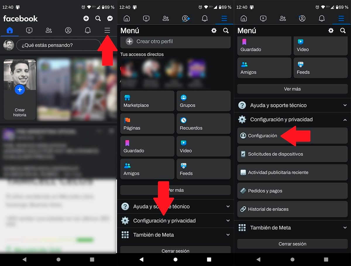Tap Home icon in the middle screen's top bar
The height and width of the screenshot is (266, 351).
(x=127, y=18)
